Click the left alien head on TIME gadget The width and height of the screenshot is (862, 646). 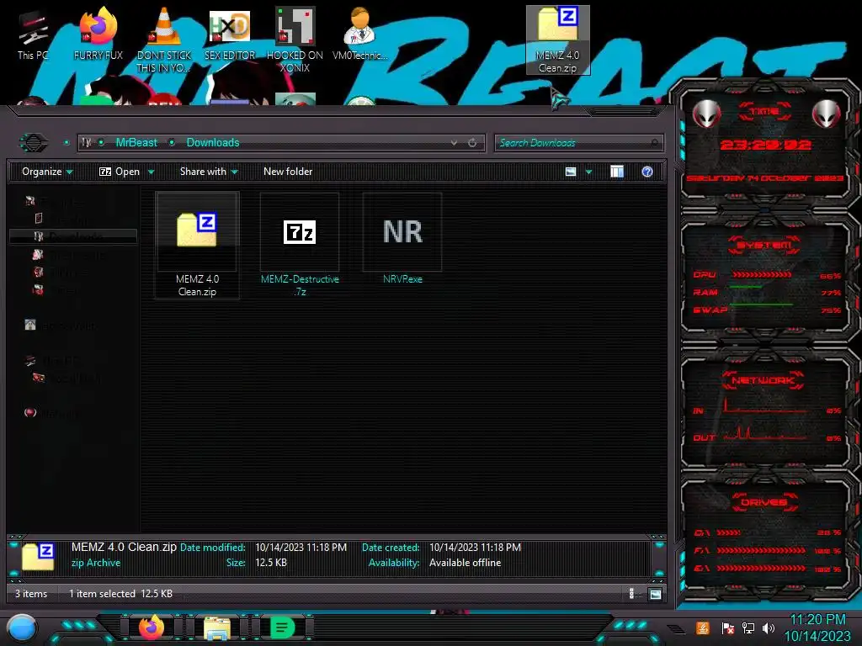coord(706,114)
